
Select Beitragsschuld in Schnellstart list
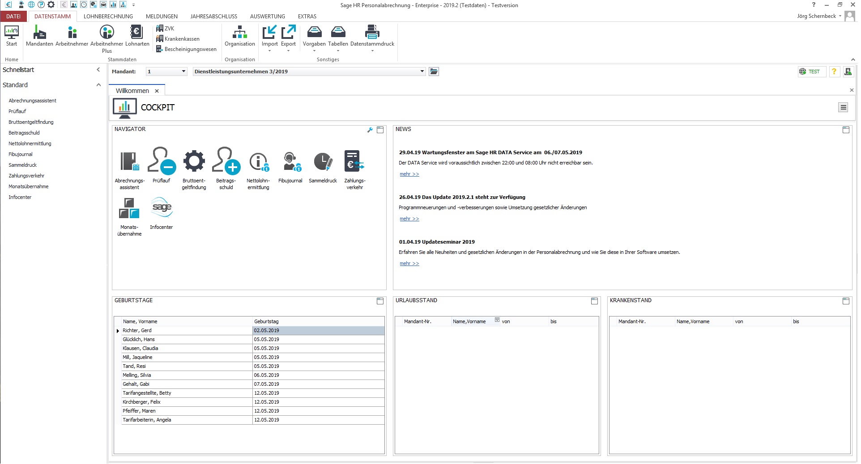coord(24,133)
